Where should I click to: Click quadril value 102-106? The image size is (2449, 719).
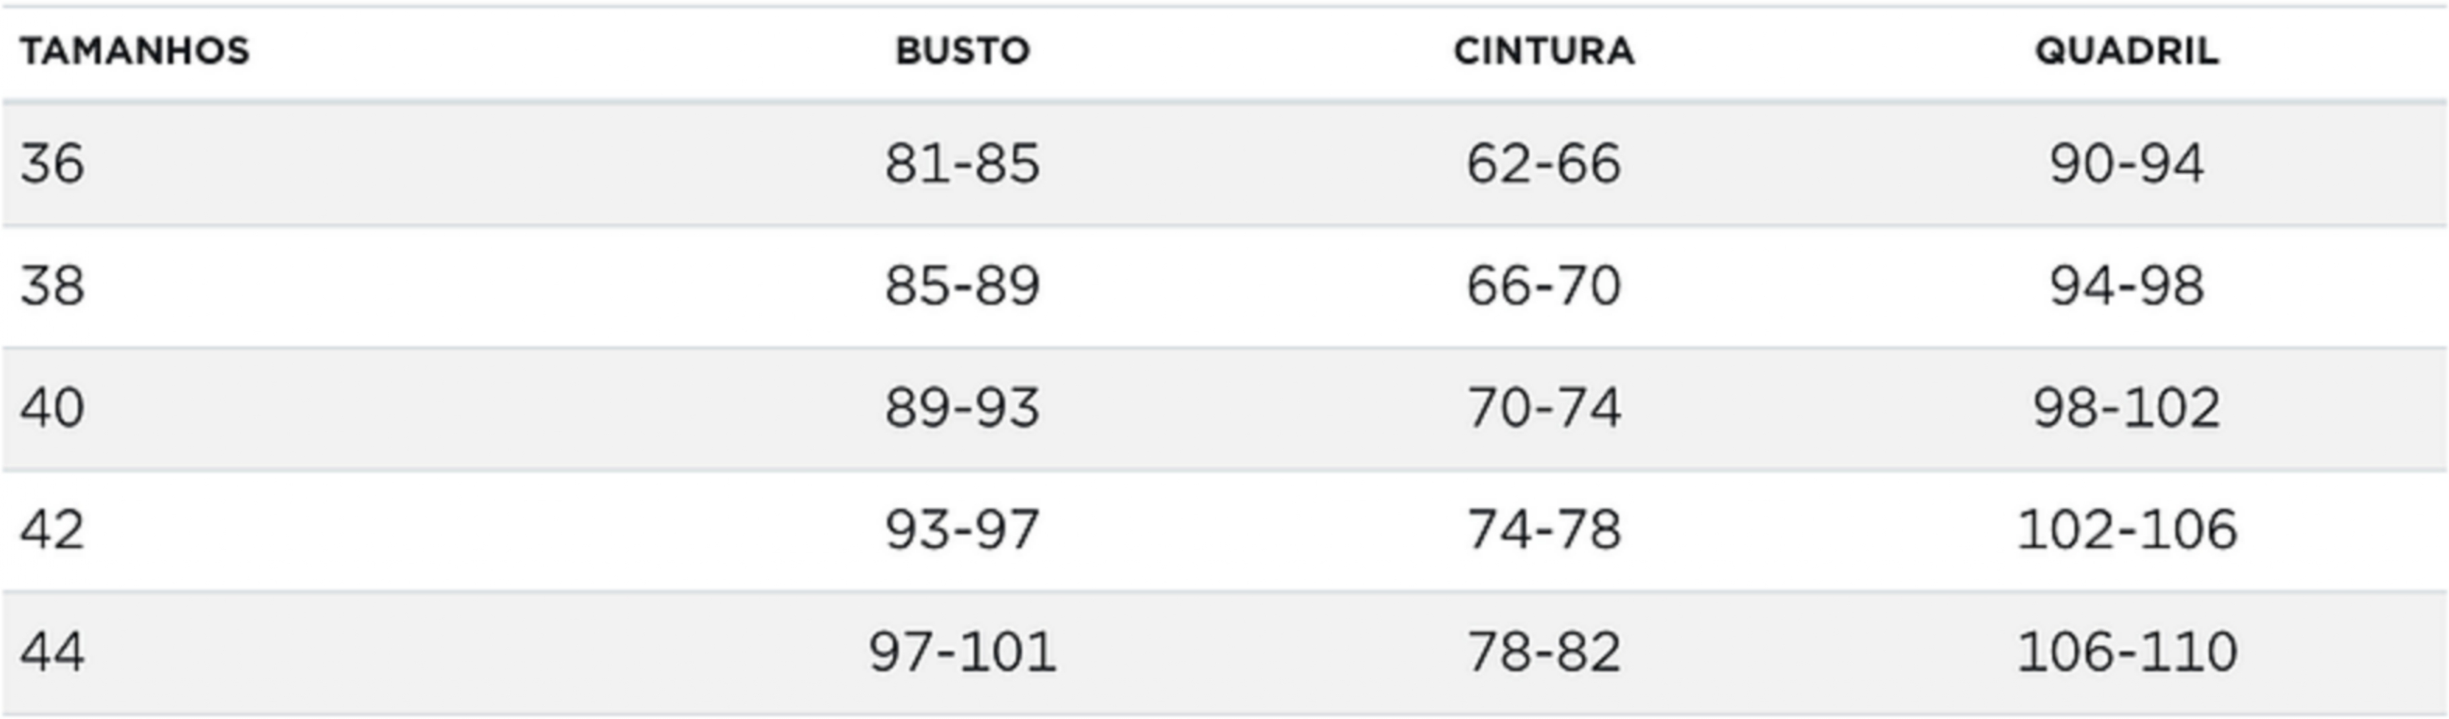point(2126,529)
